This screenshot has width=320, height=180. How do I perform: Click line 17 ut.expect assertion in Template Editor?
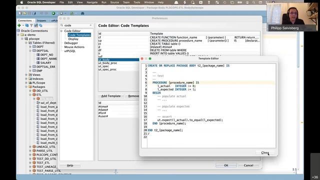[190, 120]
